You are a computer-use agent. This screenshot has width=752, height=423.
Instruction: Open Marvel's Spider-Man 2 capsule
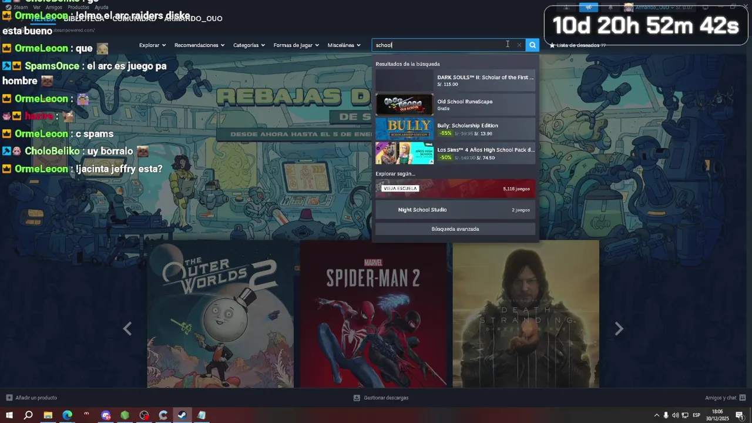click(373, 314)
